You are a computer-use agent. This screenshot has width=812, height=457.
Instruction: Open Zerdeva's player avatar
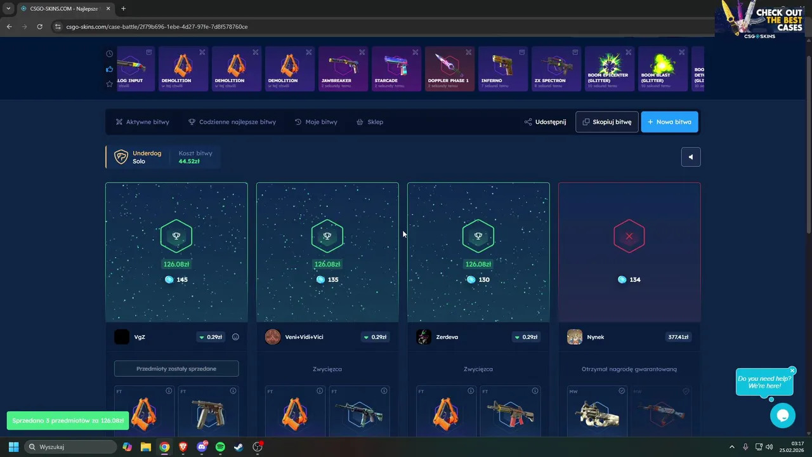pos(424,337)
